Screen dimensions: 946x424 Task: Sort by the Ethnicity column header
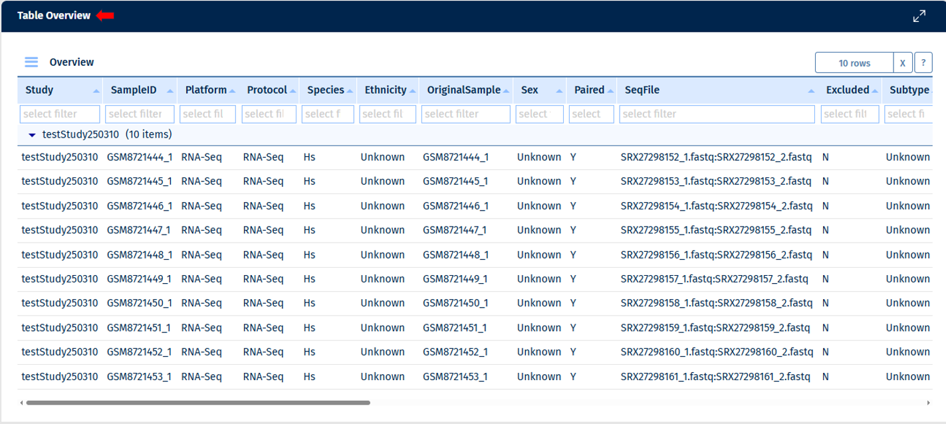pyautogui.click(x=385, y=90)
